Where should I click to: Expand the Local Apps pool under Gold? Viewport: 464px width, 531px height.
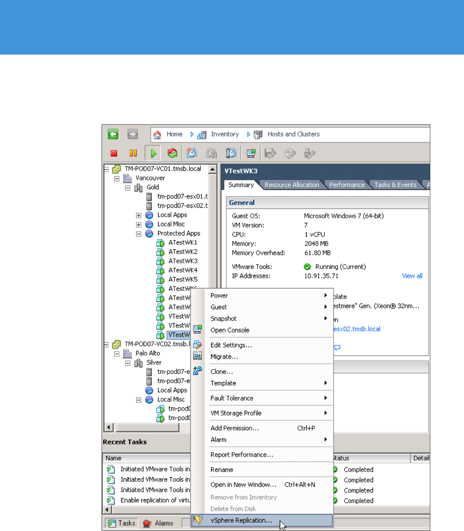[139, 215]
